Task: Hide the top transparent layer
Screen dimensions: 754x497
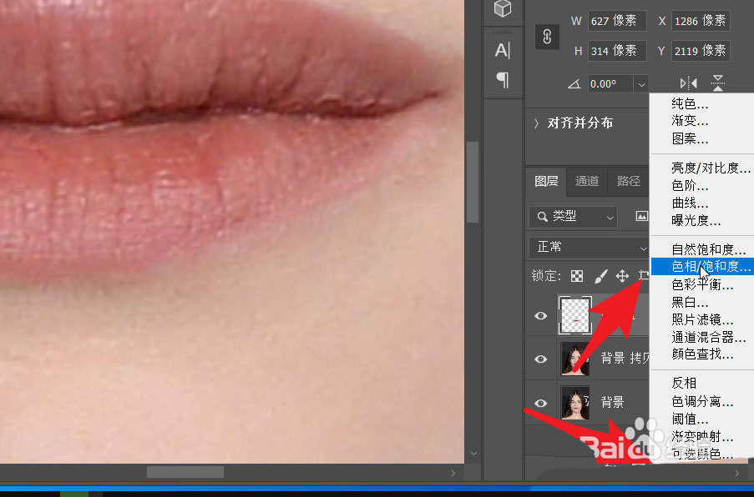Action: 541,316
